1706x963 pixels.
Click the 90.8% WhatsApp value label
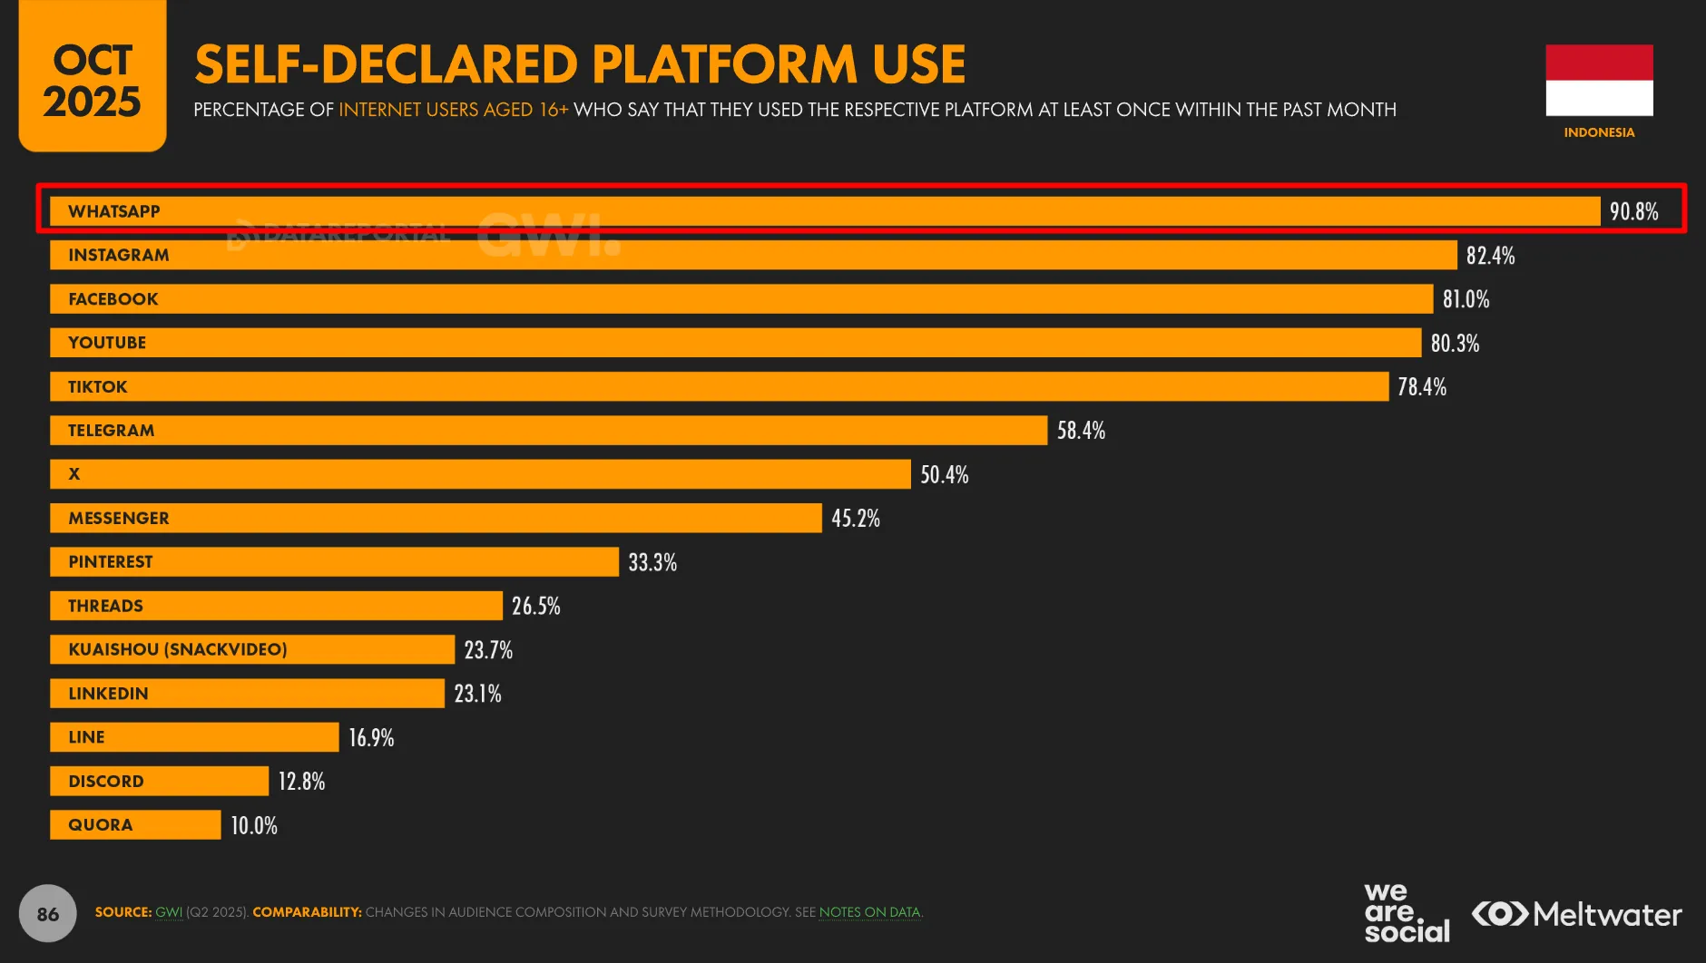click(x=1633, y=212)
